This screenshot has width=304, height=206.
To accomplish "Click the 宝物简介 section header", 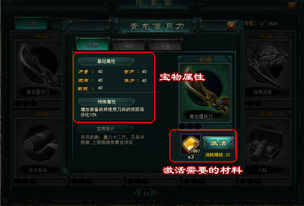I will pos(106,129).
